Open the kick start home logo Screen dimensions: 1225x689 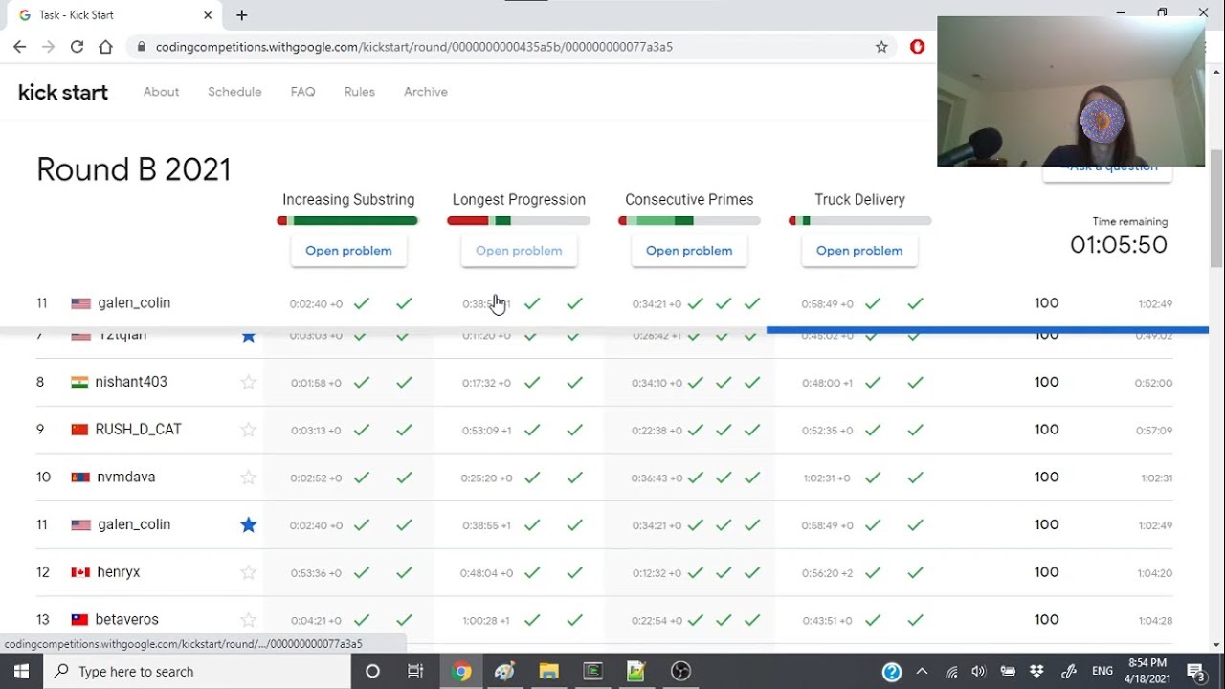coord(63,92)
